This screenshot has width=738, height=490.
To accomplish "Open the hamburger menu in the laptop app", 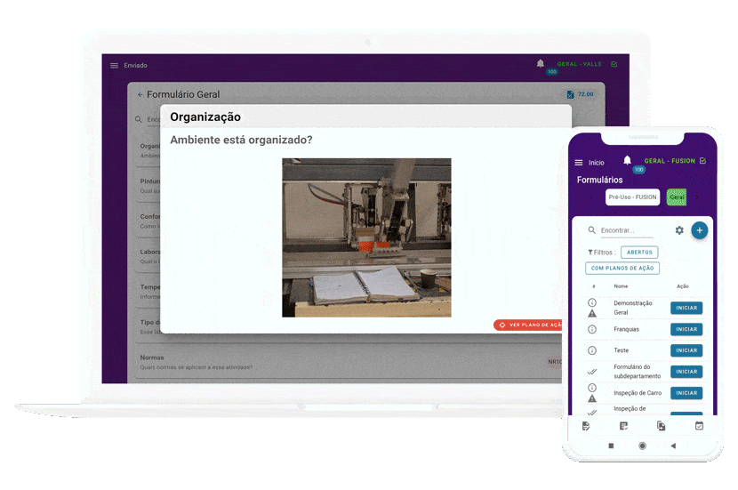I will tap(114, 66).
